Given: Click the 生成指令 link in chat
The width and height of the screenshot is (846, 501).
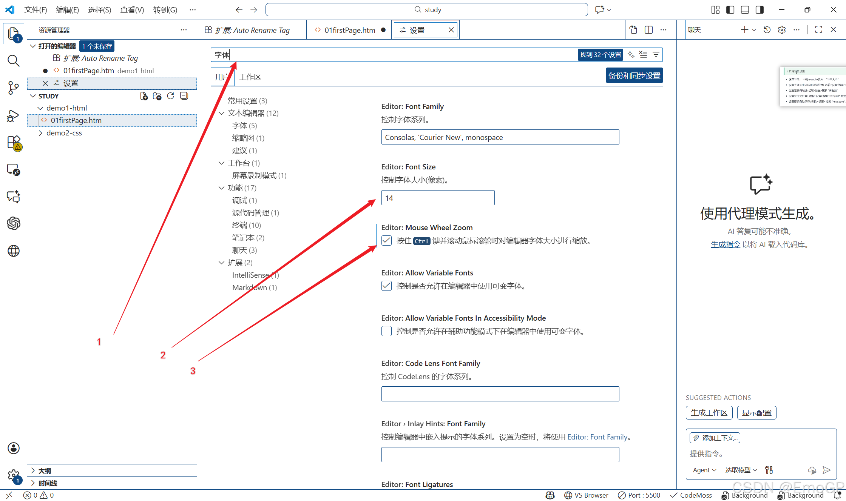Looking at the screenshot, I should coord(725,244).
